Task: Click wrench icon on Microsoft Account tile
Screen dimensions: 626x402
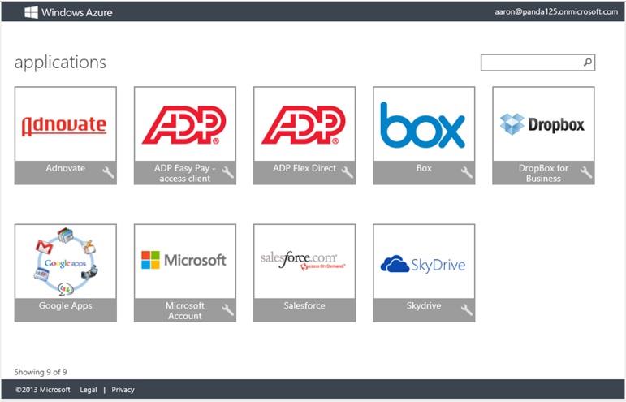Action: point(227,309)
